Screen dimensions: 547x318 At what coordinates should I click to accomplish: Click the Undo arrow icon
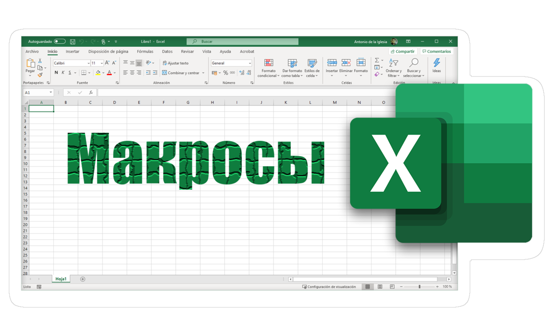click(x=82, y=41)
